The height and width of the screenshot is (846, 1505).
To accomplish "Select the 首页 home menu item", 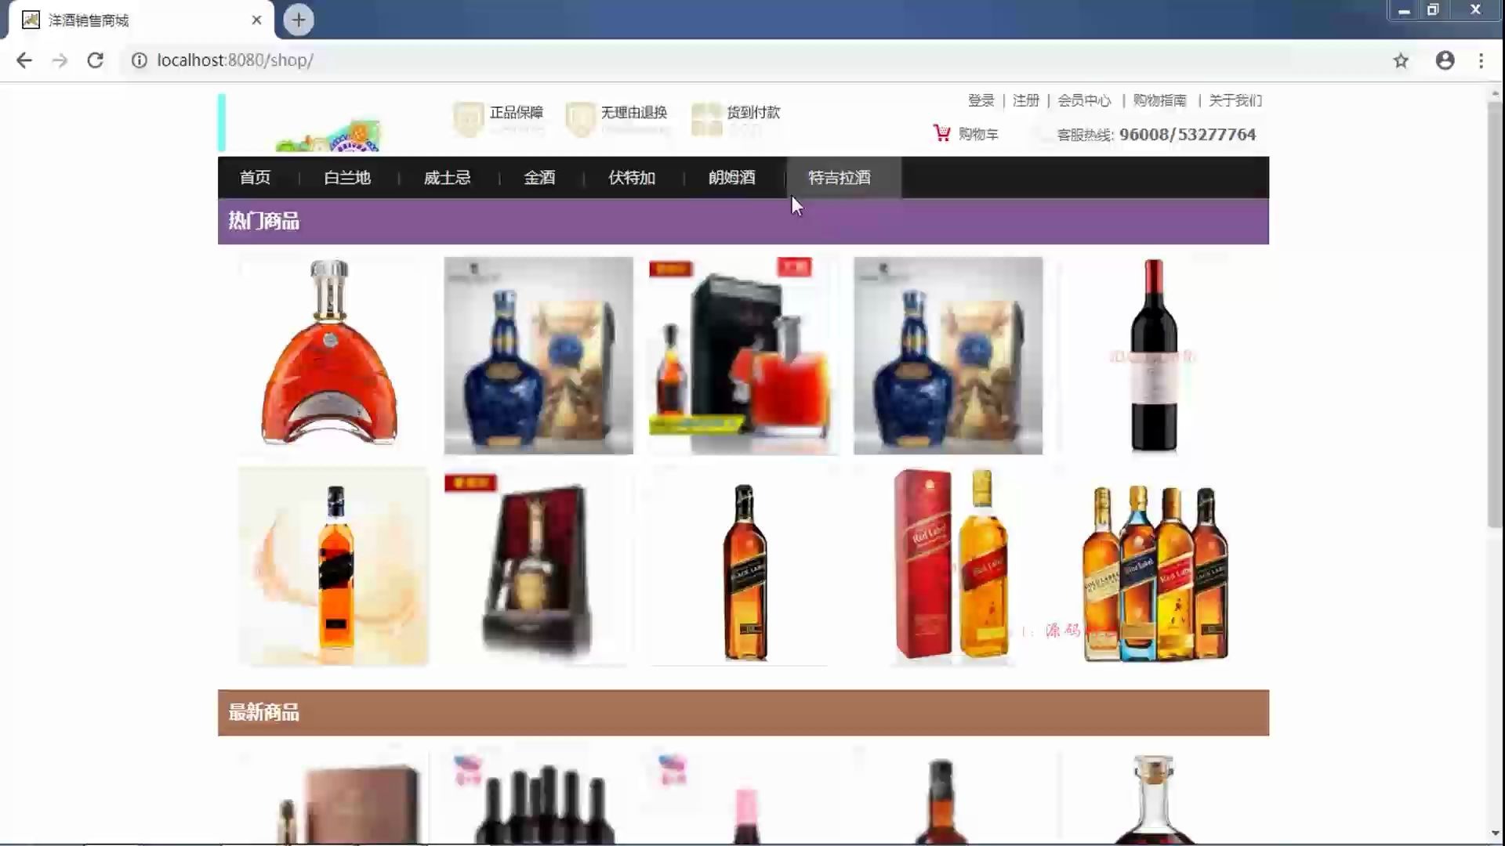I will (256, 178).
